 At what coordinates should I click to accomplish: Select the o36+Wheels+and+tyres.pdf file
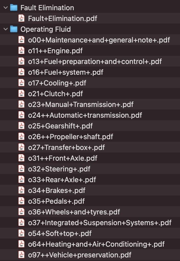pos(74,212)
